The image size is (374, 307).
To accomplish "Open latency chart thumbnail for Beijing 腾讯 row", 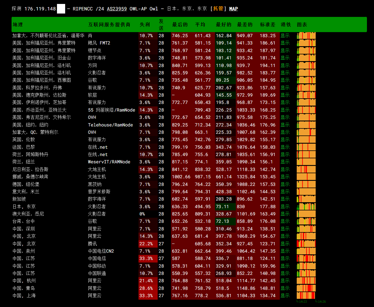I will tap(306, 244).
